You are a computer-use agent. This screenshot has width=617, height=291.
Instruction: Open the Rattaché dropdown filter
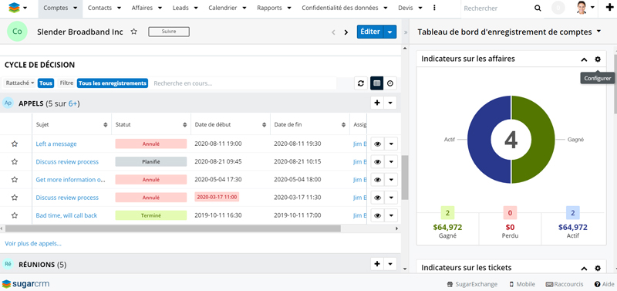(20, 83)
